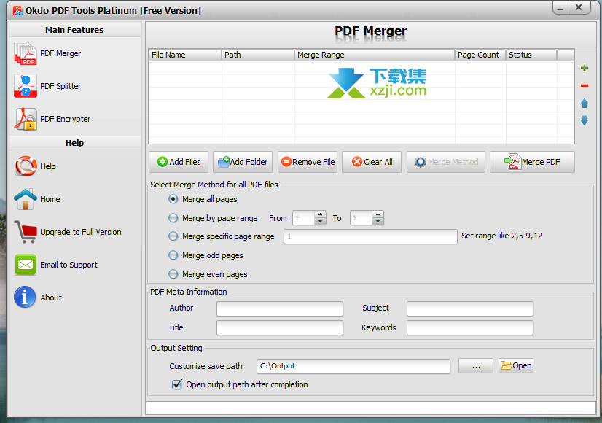Click the Title input field
Viewport: 602px width, 423px height.
pyautogui.click(x=280, y=327)
